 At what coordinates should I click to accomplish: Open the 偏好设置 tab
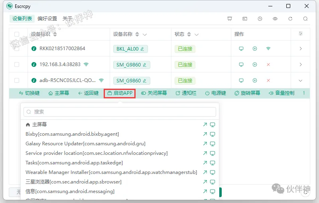(x=47, y=19)
